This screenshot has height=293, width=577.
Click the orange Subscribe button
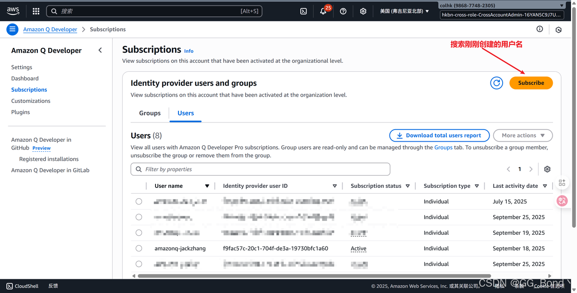pos(531,83)
